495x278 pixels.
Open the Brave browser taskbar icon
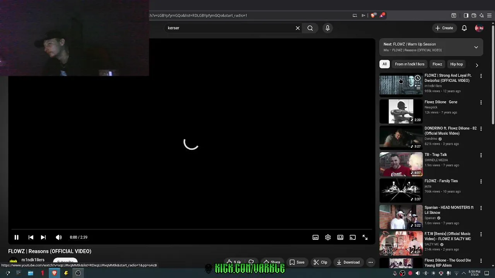point(54,273)
